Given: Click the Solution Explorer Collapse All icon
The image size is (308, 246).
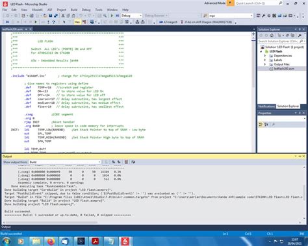Looking at the screenshot, I should pyautogui.click(x=287, y=35).
